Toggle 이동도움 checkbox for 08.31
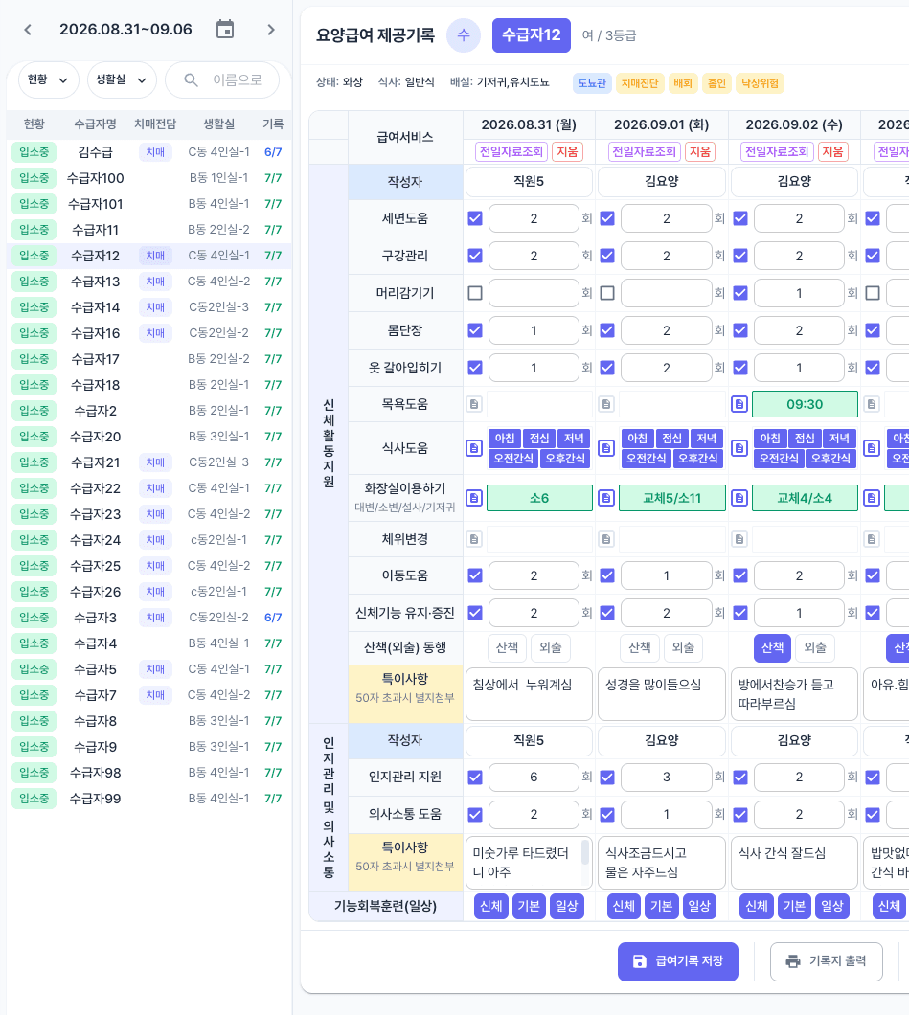The height and width of the screenshot is (1015, 909). 475,575
